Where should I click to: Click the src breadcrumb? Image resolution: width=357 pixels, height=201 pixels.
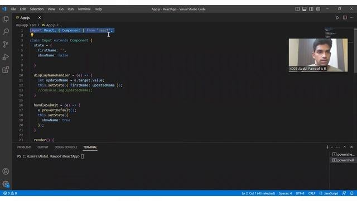tap(34, 25)
